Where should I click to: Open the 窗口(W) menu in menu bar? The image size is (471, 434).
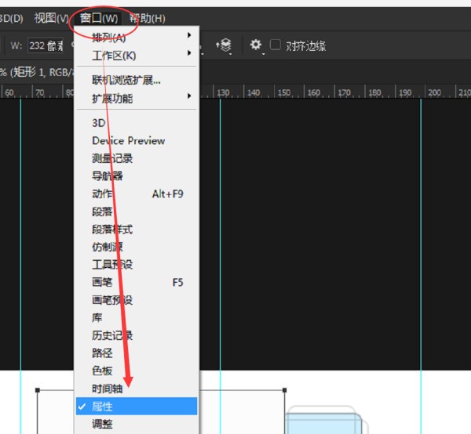100,17
